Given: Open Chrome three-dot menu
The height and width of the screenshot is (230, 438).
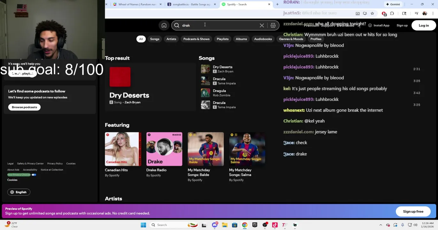Looking at the screenshot, I should click(x=433, y=13).
